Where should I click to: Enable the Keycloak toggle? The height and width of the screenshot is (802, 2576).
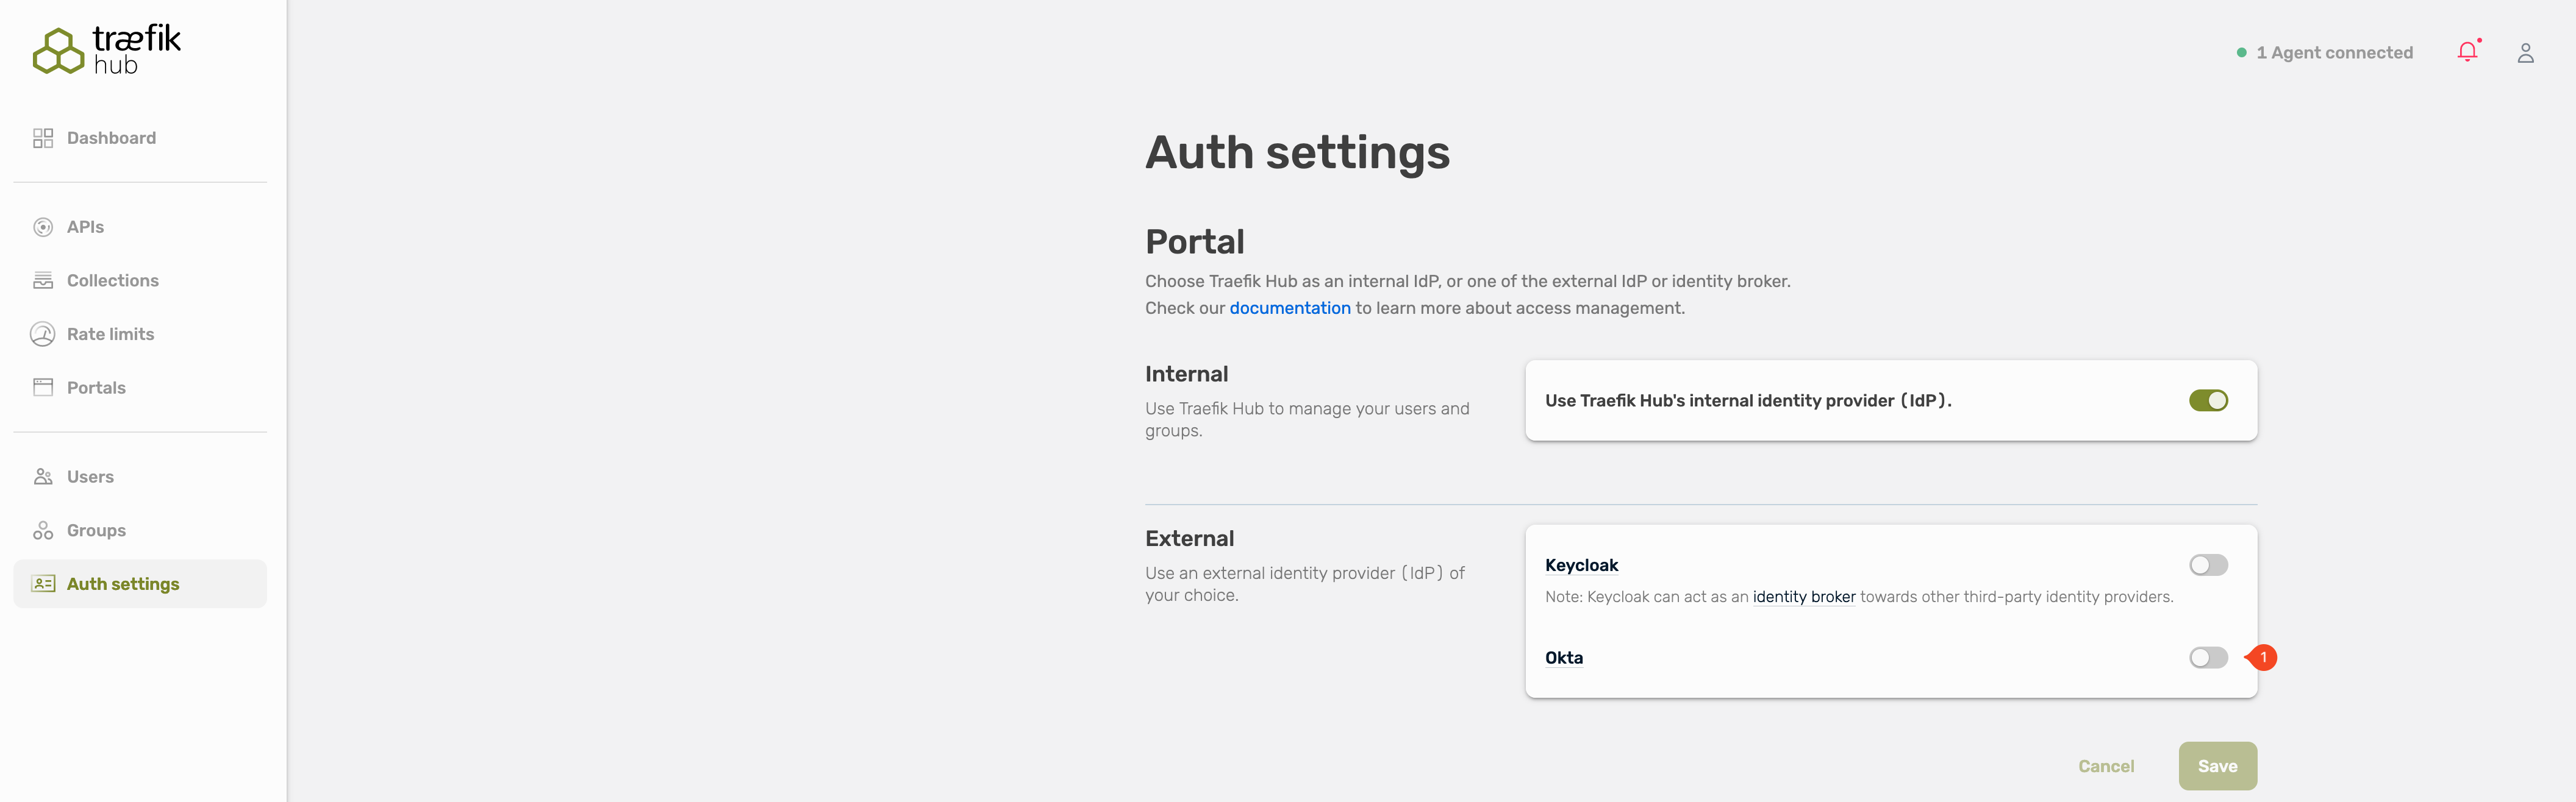tap(2208, 566)
